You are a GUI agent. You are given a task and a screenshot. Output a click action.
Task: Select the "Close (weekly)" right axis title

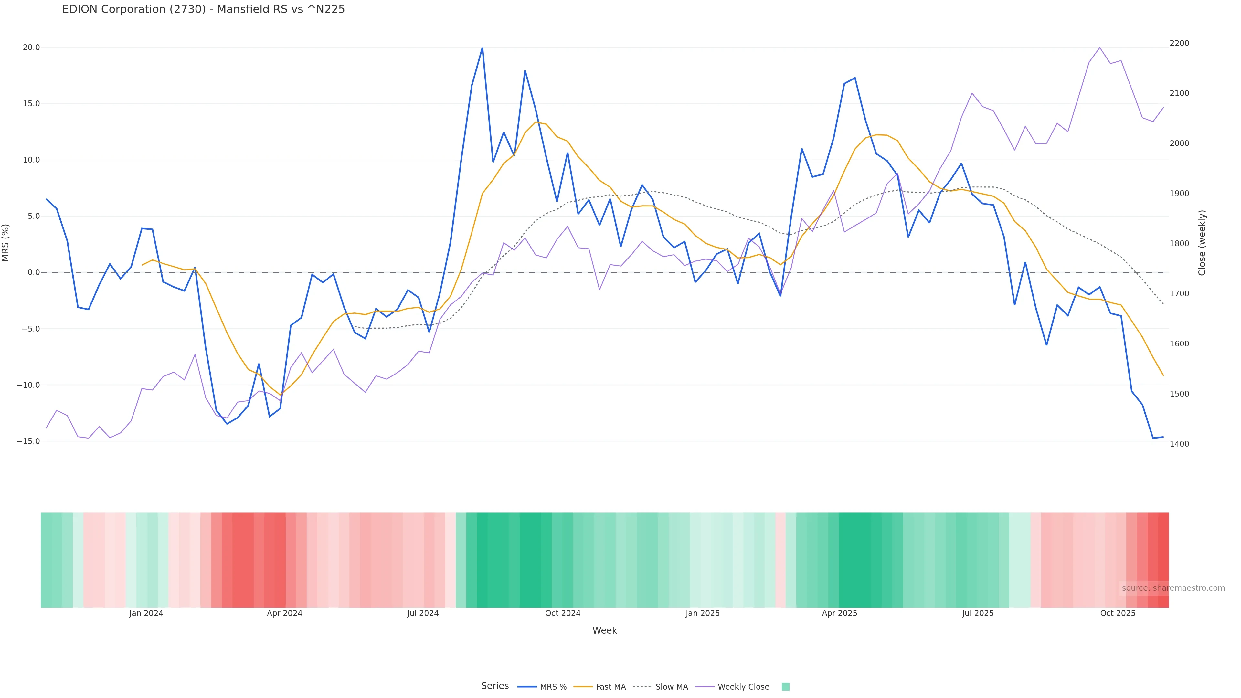click(1202, 242)
